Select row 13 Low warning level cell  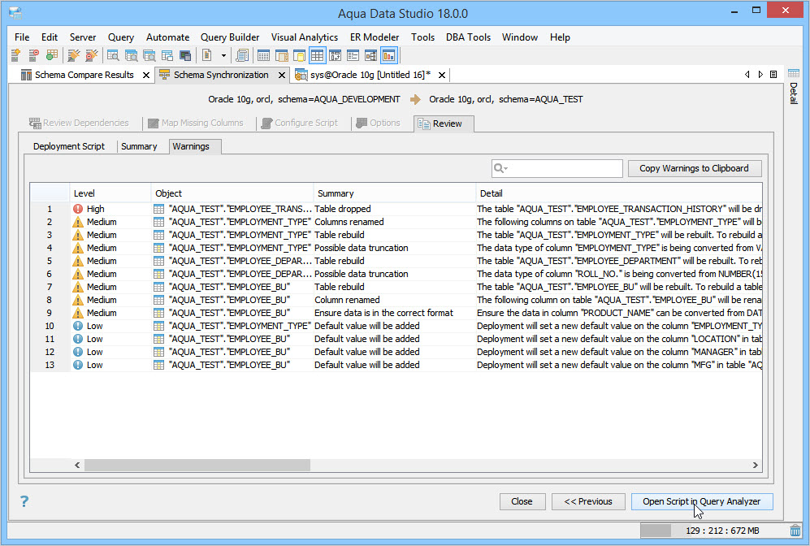(110, 365)
